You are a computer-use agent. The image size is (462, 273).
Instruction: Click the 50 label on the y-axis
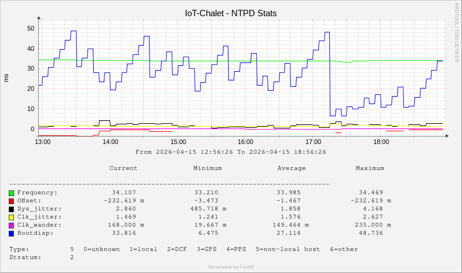(31, 28)
